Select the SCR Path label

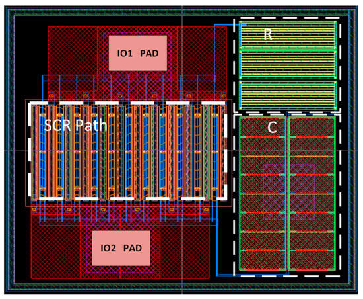pos(75,126)
